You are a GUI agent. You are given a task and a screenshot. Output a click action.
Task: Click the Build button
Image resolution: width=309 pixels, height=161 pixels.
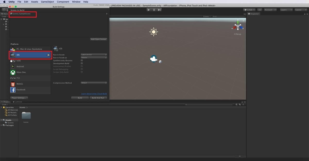(80, 98)
